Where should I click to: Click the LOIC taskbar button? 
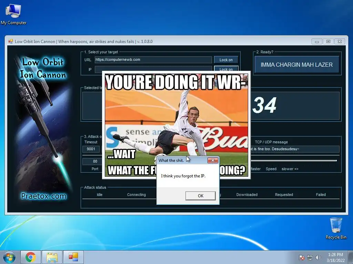click(73, 257)
